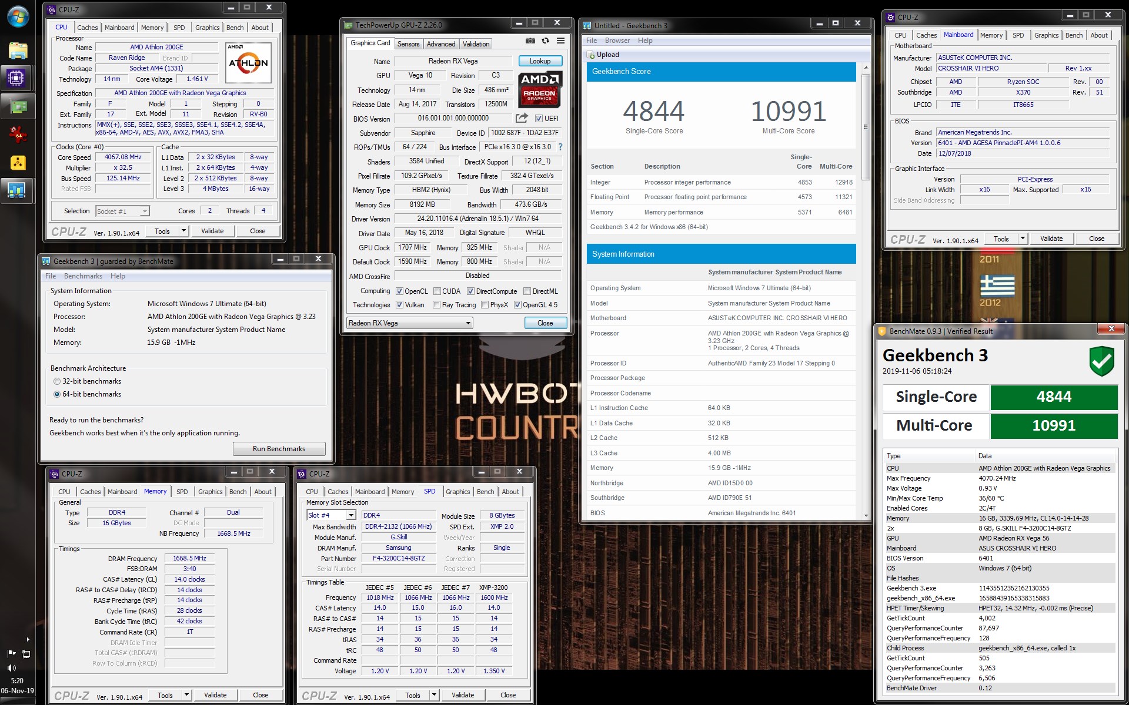This screenshot has width=1129, height=705.
Task: Open the GPU-Z hamburger menu
Action: pos(560,41)
